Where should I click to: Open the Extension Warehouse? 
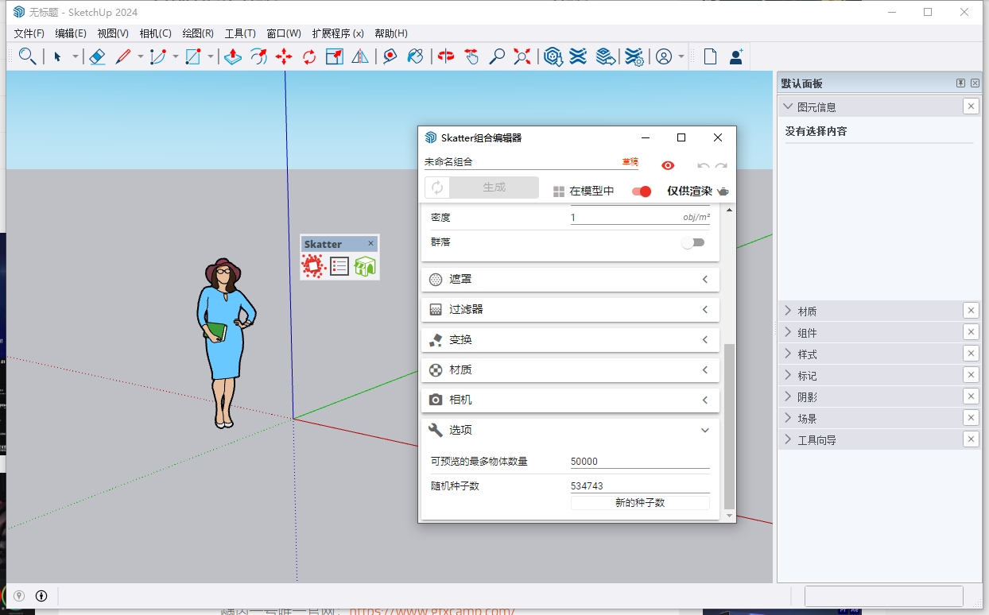(579, 56)
